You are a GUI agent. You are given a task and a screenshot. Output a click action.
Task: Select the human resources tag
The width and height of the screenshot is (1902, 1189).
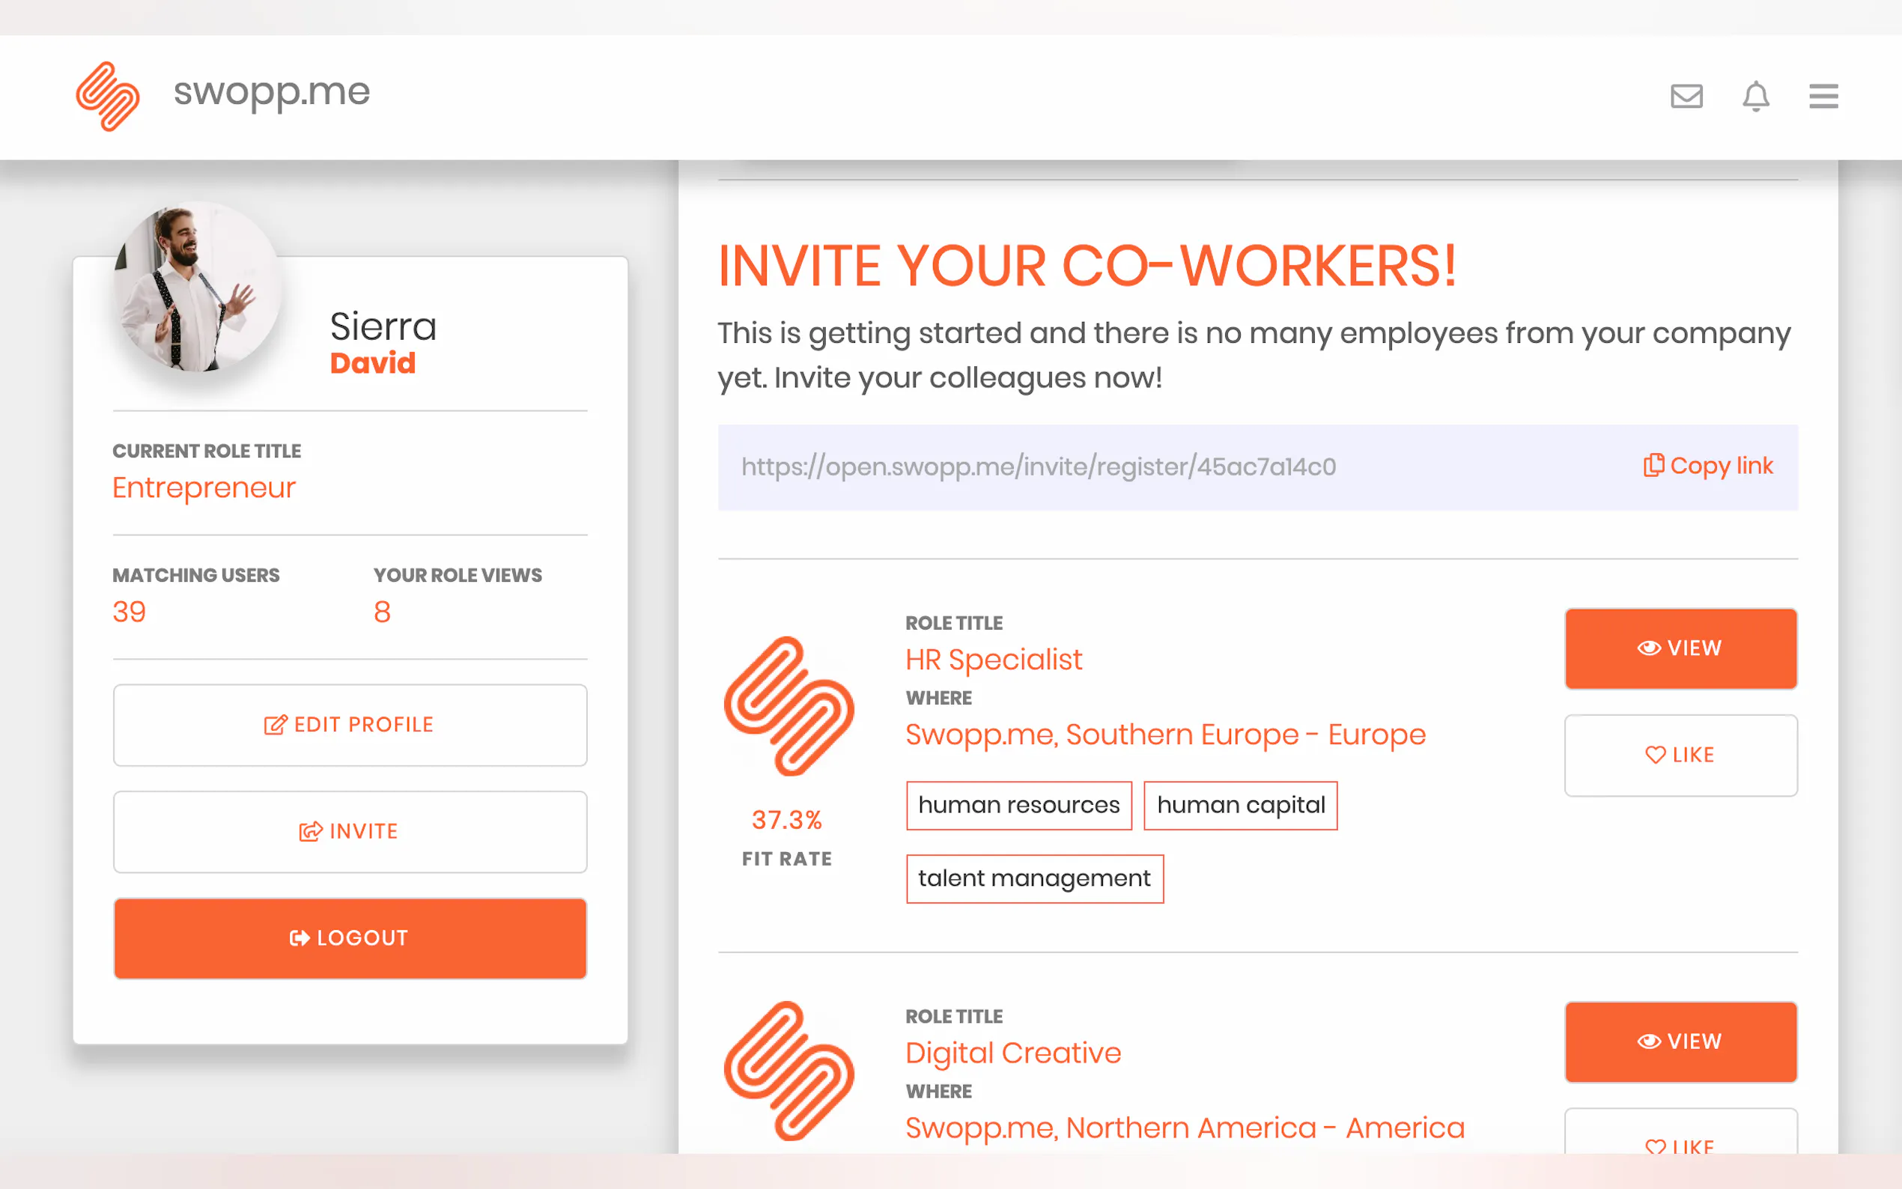pyautogui.click(x=1018, y=805)
